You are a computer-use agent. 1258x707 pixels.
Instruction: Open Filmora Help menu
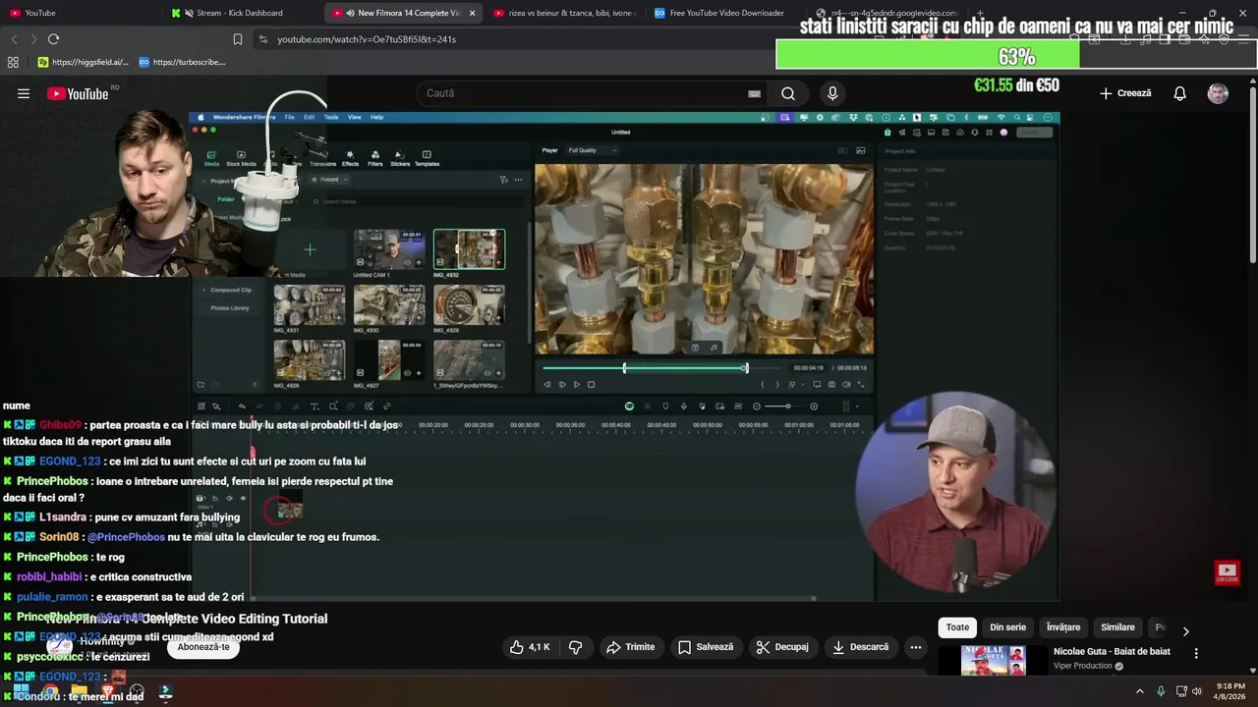(x=376, y=117)
